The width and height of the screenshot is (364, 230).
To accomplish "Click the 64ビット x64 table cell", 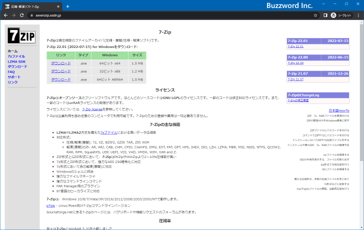I will coord(110,63).
